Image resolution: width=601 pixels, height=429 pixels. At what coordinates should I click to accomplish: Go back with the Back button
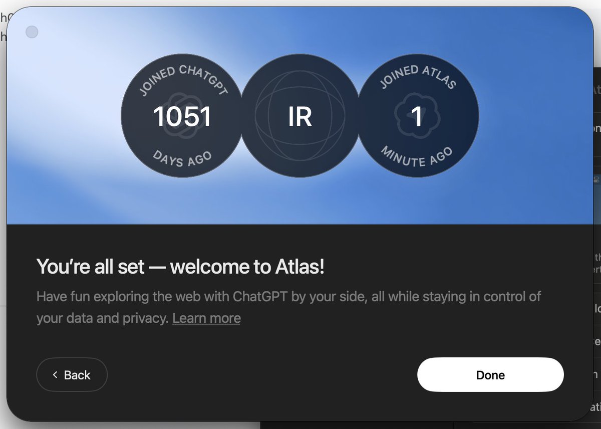tap(72, 374)
